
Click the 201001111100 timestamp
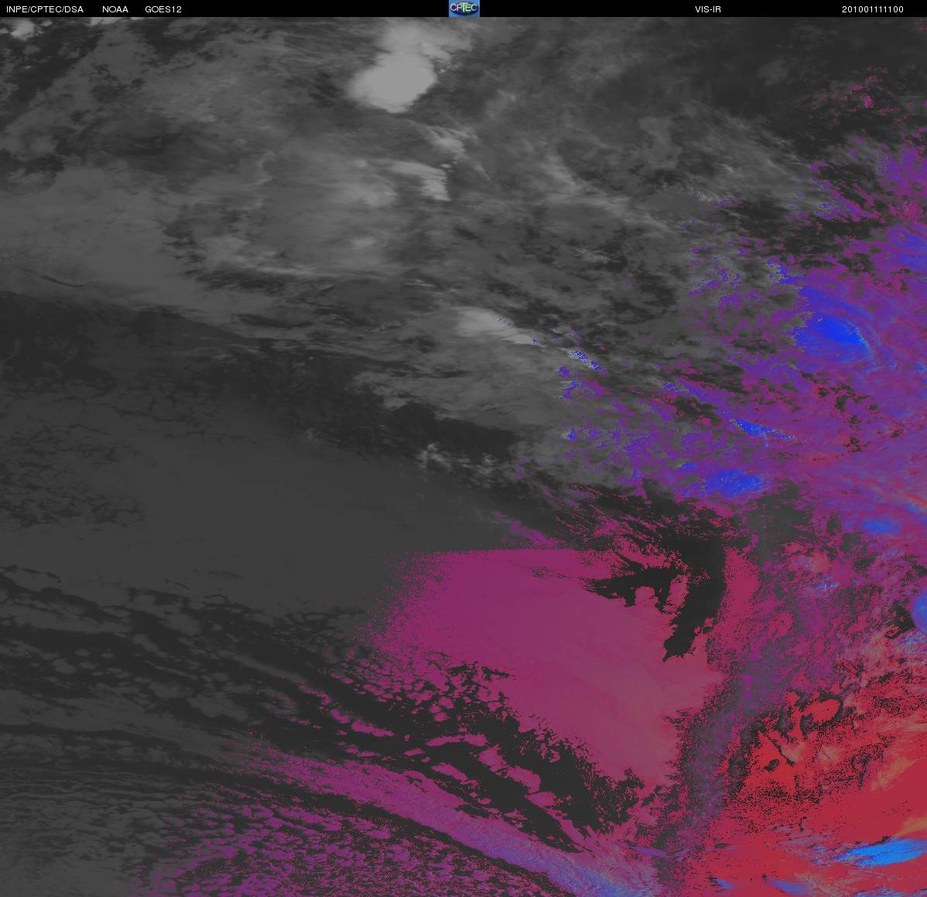coord(873,9)
